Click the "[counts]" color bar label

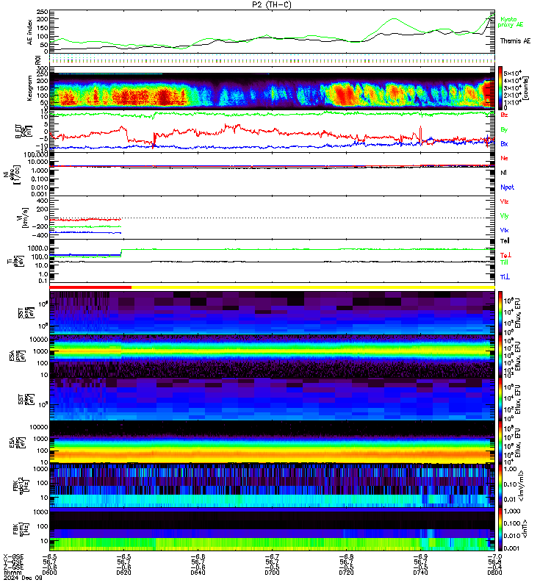[526, 88]
